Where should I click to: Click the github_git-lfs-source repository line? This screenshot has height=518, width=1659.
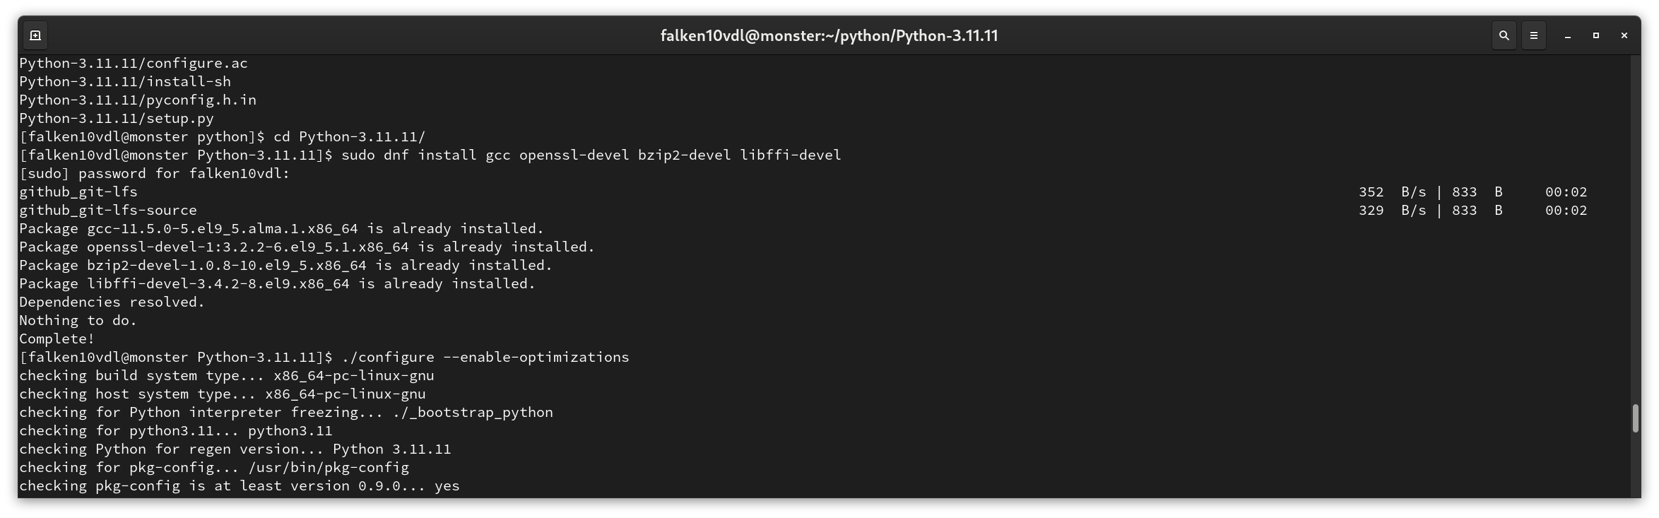click(803, 210)
